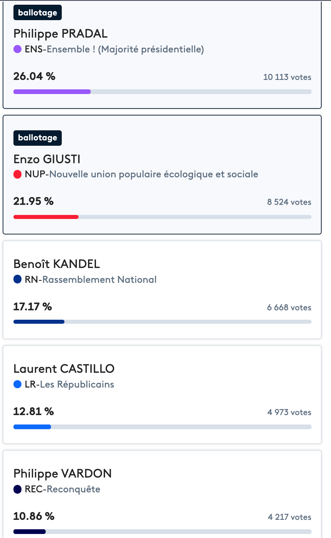
Task: Open Philippe VARDON candidate name
Action: point(62,474)
